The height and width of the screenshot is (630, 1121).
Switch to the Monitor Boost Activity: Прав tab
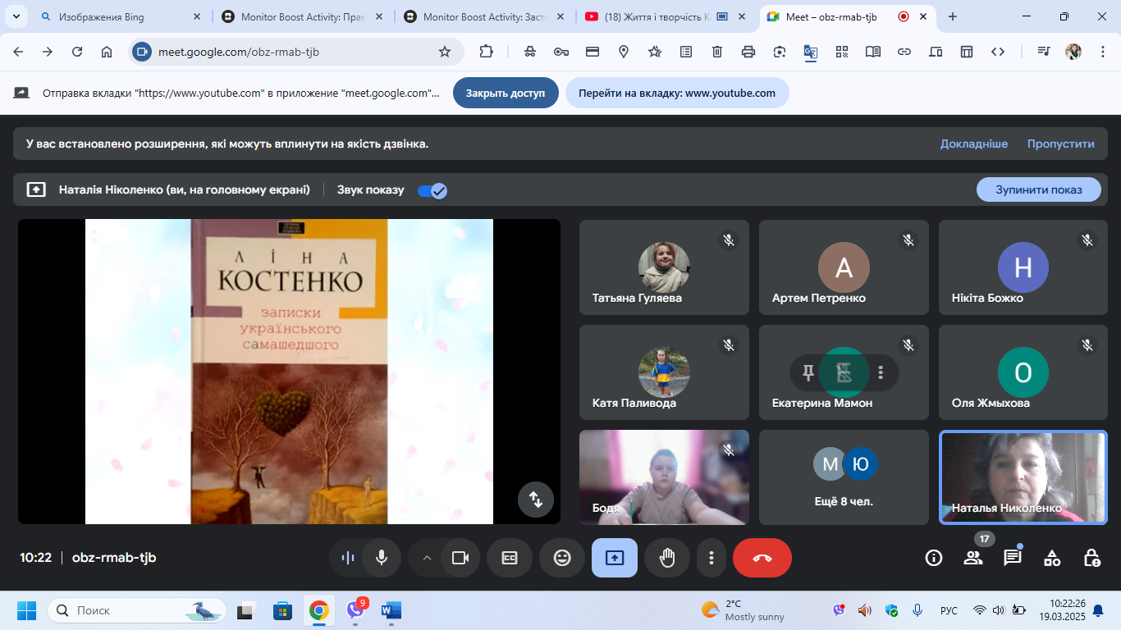coord(302,16)
